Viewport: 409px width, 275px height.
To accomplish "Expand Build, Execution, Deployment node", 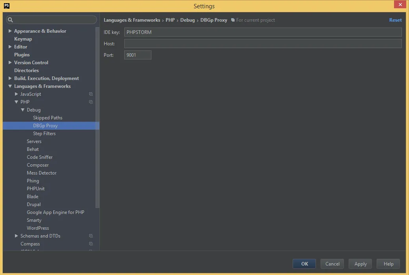I will [10, 78].
